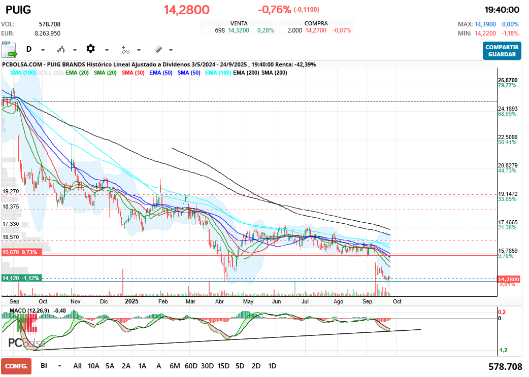This screenshot has height=377, width=529.
Task: Expand the D timeframe dropdown arrow
Action: (x=43, y=50)
